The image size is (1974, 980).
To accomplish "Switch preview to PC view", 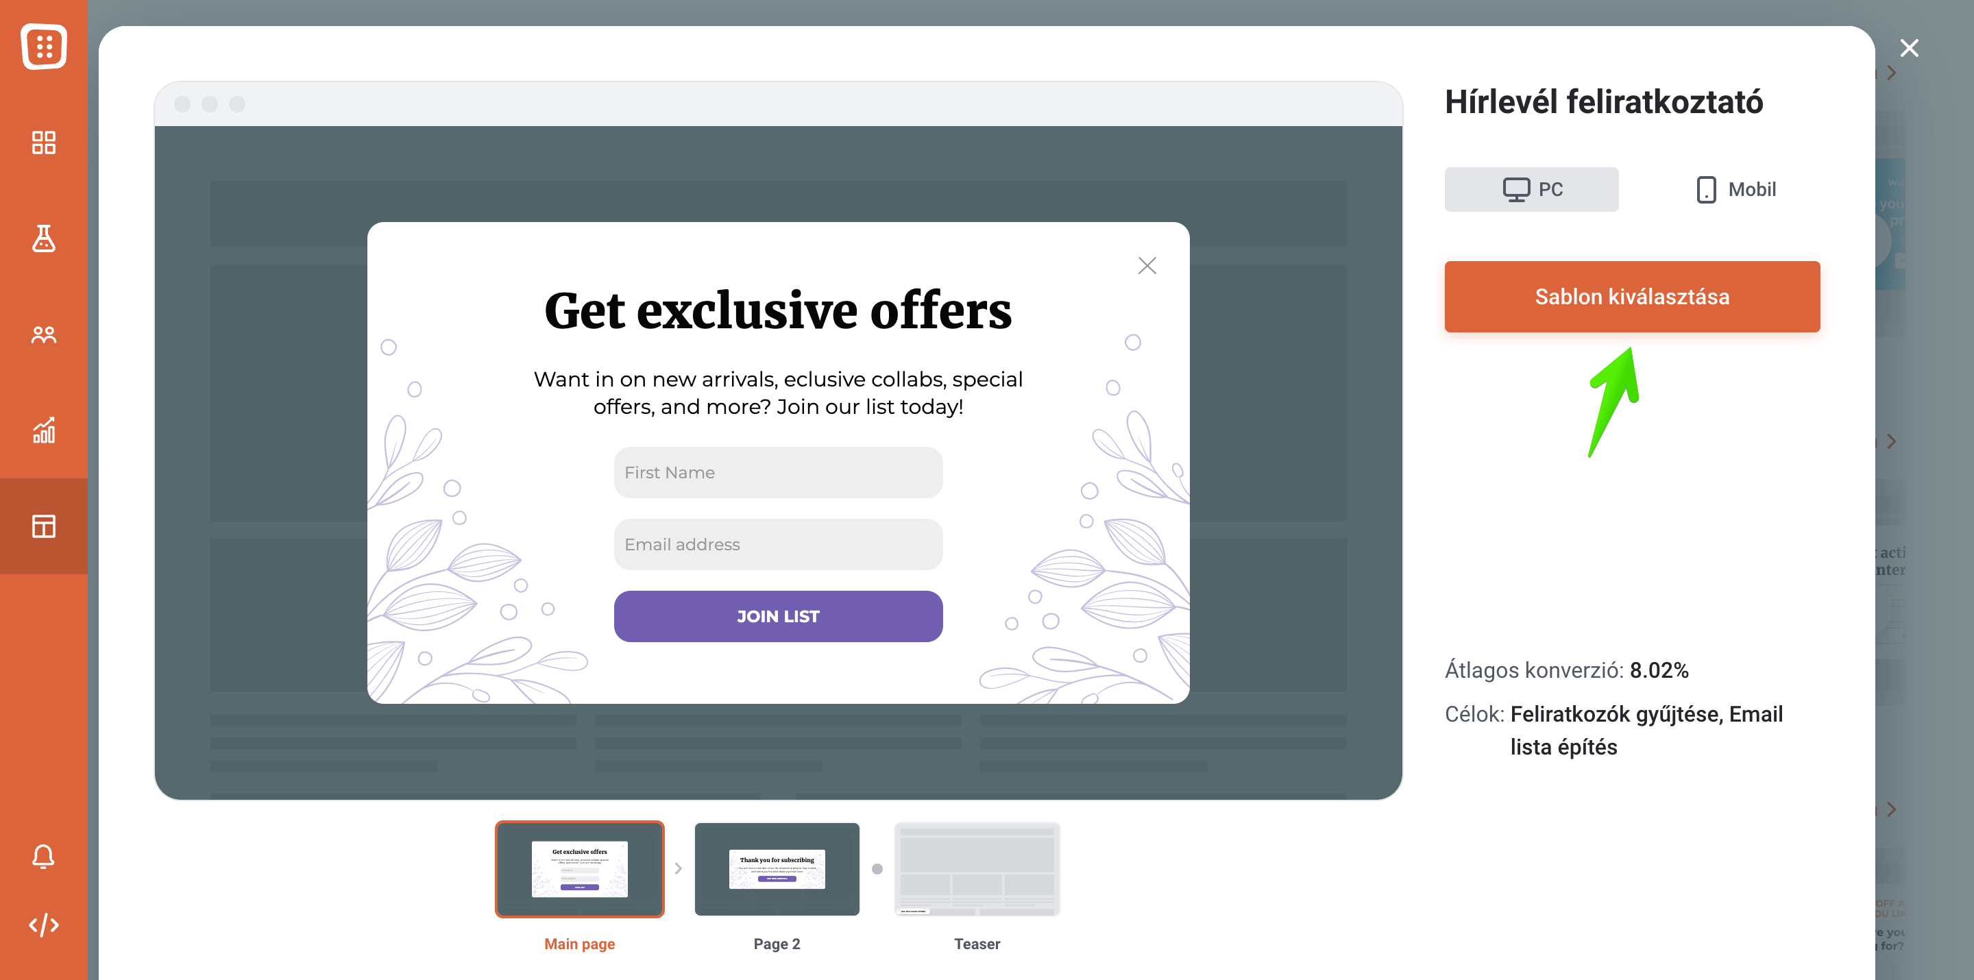I will pos(1531,189).
